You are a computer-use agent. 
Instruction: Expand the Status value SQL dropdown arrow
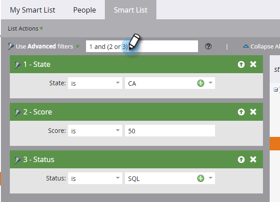coord(210,178)
